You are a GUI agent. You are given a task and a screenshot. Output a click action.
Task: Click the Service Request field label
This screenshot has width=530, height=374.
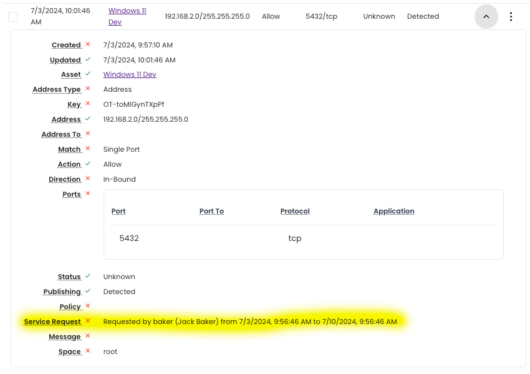click(x=52, y=322)
